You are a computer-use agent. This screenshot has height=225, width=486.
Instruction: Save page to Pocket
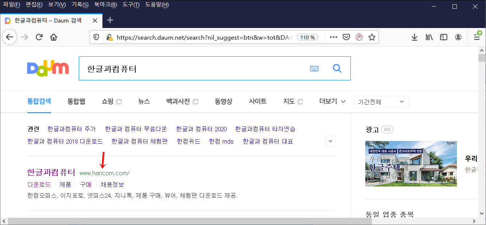coord(346,37)
